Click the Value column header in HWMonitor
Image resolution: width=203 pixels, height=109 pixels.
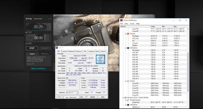coord(156,26)
